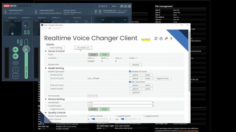
Task: Click the yuu_50.pth file name
Action: [93, 78]
